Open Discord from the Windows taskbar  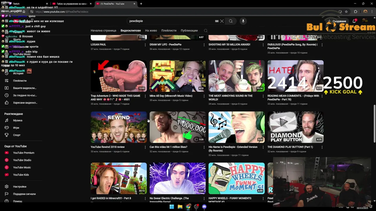(x=204, y=207)
